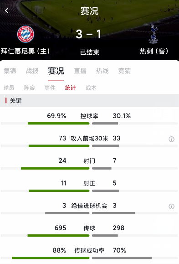Select the 统计 sub-tab
Image resolution: width=179 pixels, height=264 pixels.
click(x=70, y=88)
